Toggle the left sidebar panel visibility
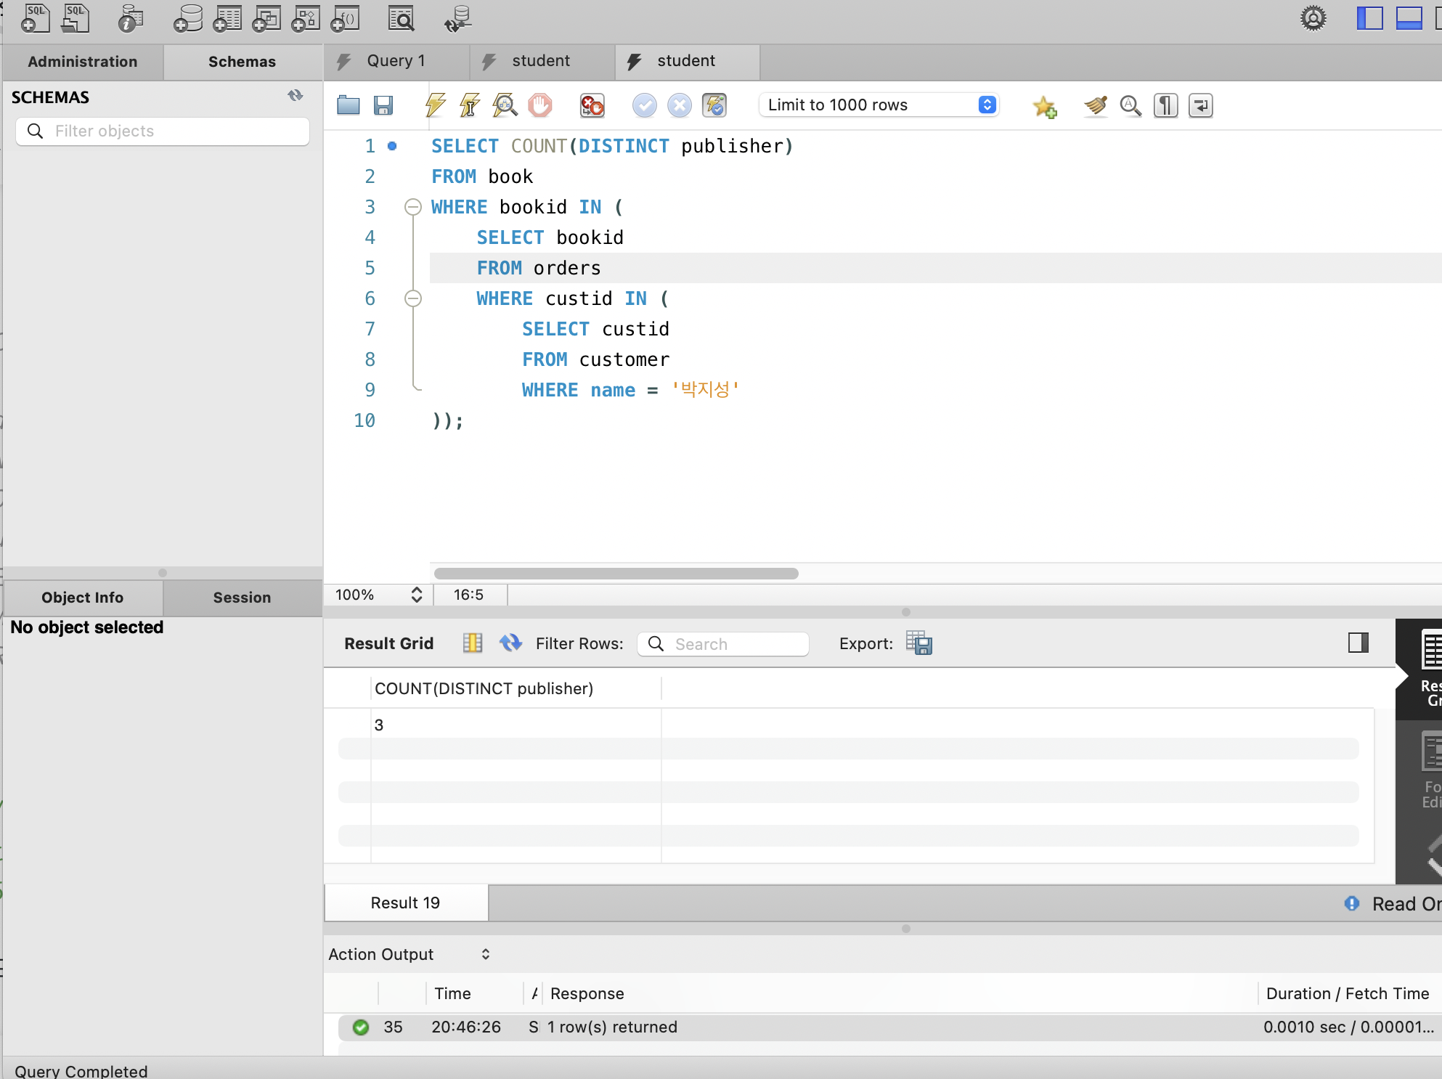Image resolution: width=1442 pixels, height=1079 pixels. click(1369, 18)
